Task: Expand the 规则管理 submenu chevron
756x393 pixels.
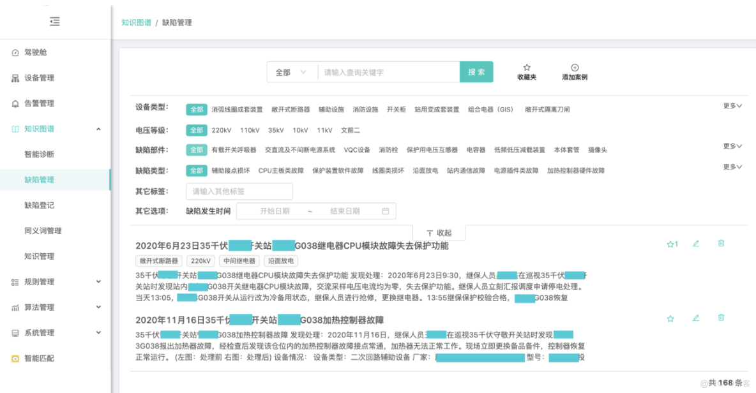Action: click(x=98, y=279)
